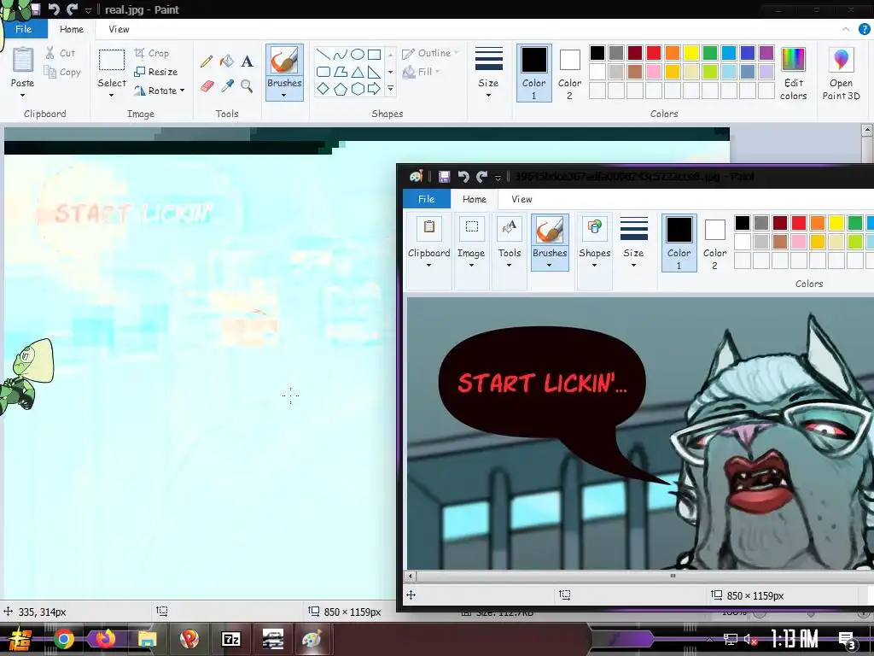
Task: Pick the Oval shape
Action: click(358, 54)
